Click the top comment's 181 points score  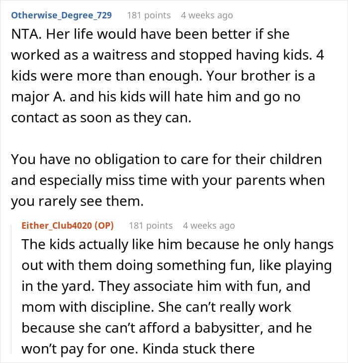(x=149, y=15)
